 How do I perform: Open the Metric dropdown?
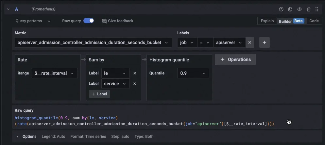[93, 42]
